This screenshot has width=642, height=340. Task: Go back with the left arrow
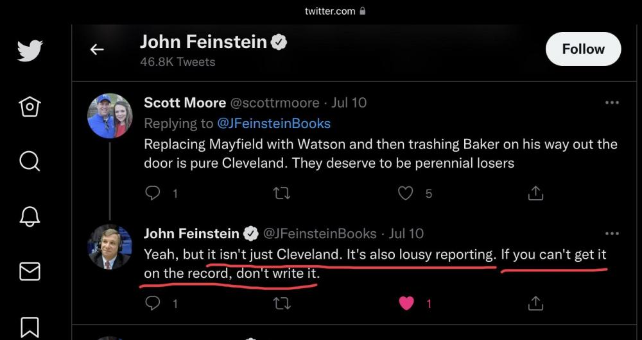point(97,49)
